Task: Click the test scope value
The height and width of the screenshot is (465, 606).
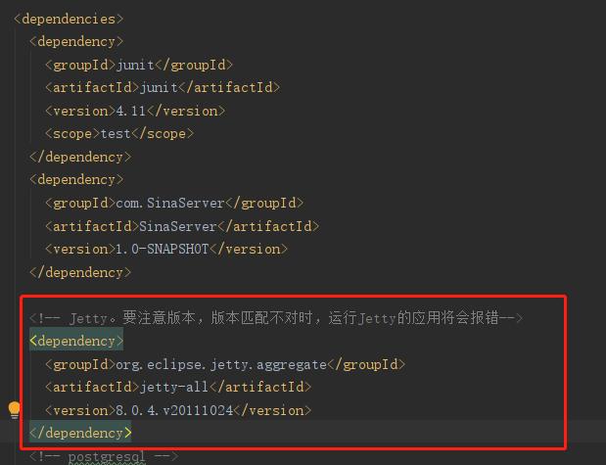Action: tap(116, 134)
